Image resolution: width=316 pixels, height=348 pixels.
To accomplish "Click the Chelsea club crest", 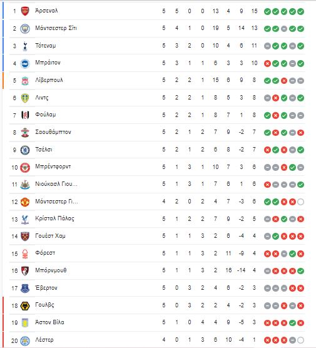I will [x=25, y=150].
